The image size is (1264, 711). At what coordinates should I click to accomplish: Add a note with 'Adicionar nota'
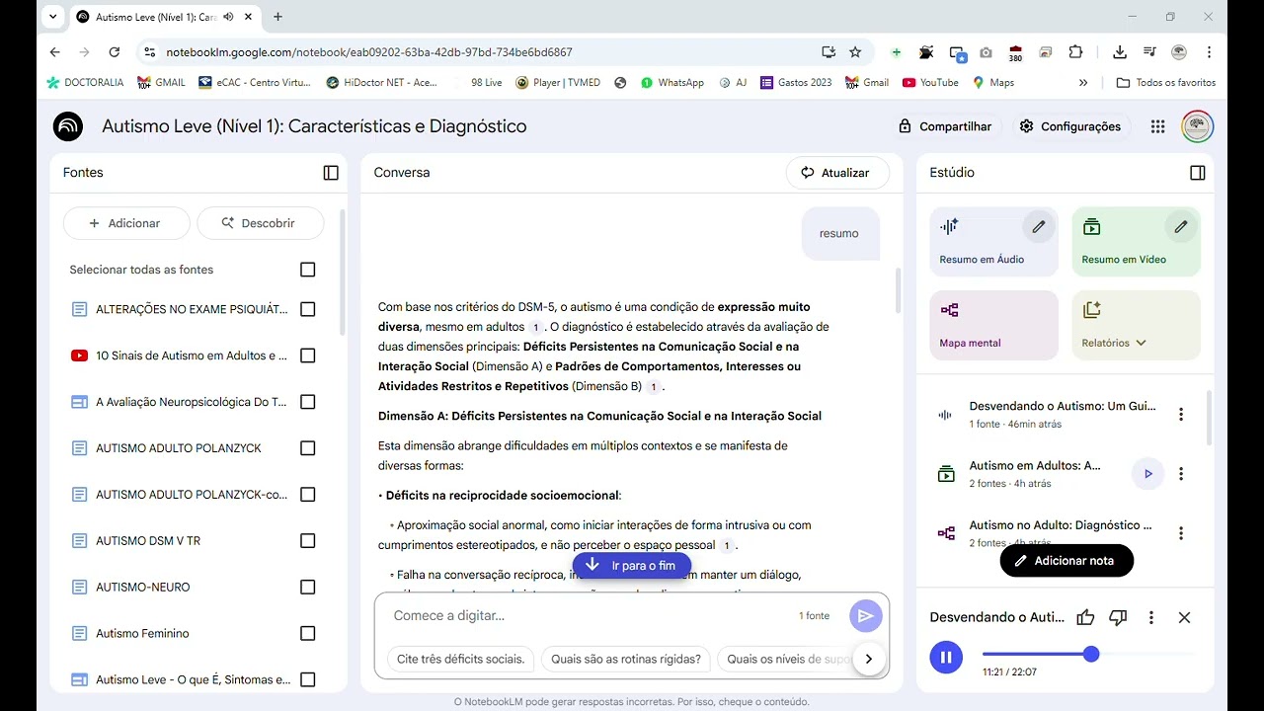click(x=1066, y=561)
